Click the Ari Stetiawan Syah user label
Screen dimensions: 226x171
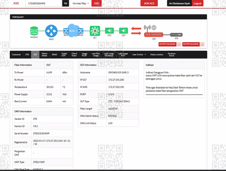179,3
